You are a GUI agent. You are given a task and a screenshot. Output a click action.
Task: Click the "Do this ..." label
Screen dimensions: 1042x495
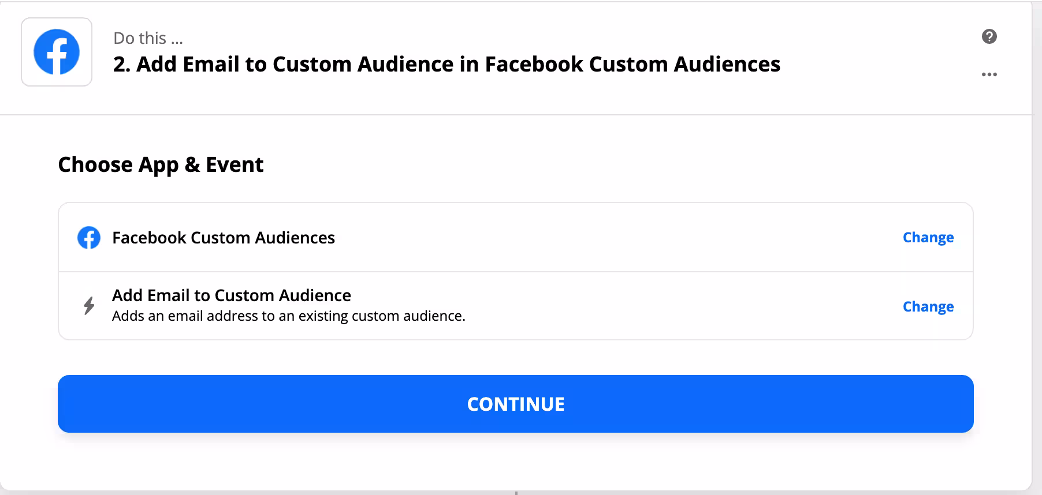(x=148, y=38)
